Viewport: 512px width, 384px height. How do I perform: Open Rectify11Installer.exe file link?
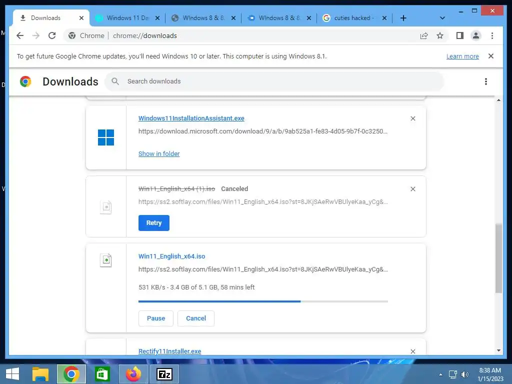[x=170, y=351]
